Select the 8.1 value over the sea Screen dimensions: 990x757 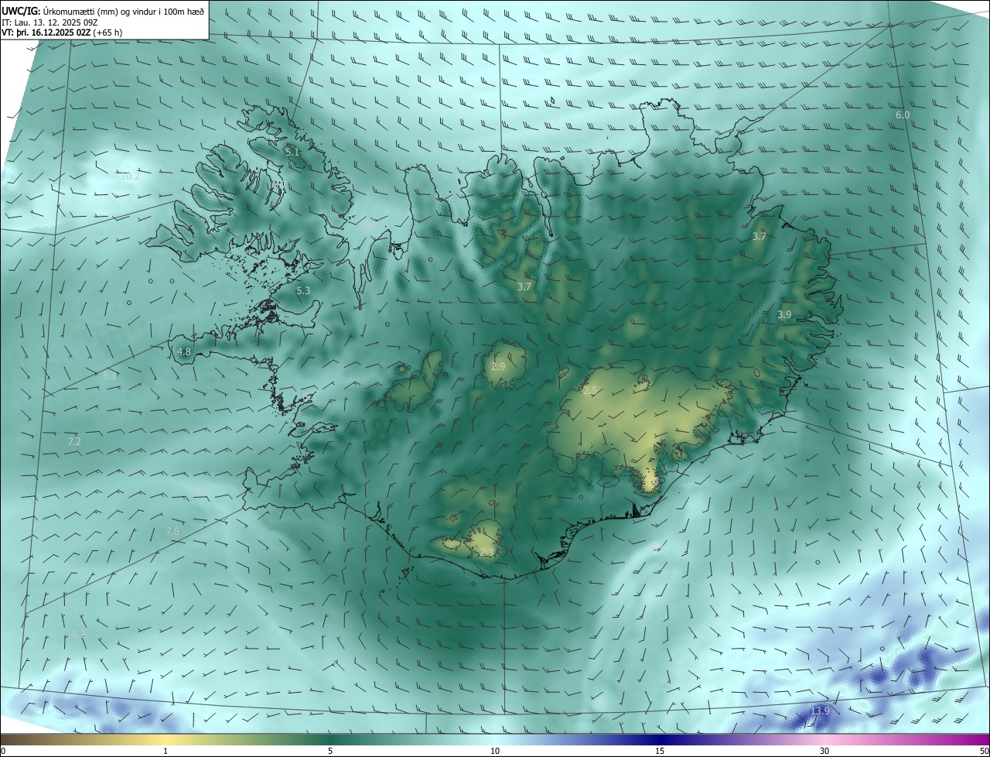(x=109, y=375)
